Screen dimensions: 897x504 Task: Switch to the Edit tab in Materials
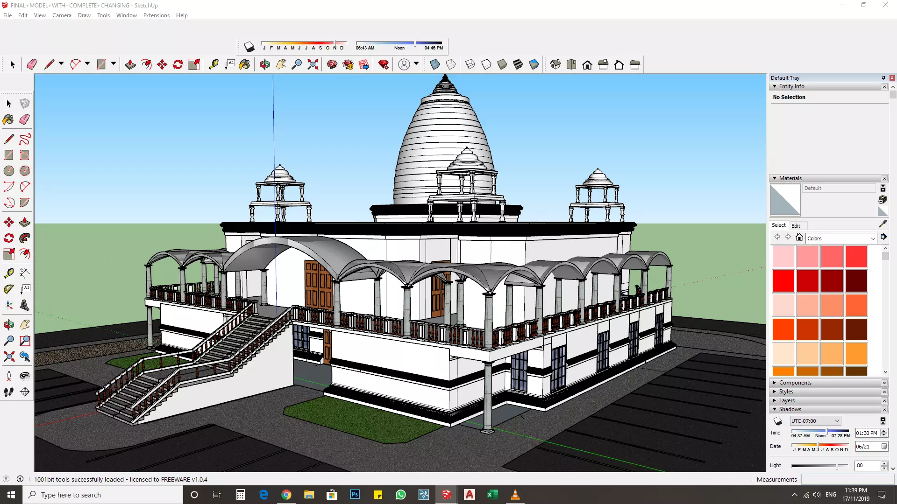point(796,225)
